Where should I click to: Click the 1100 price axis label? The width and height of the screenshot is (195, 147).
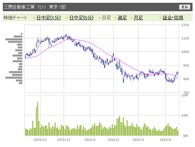click(x=185, y=38)
